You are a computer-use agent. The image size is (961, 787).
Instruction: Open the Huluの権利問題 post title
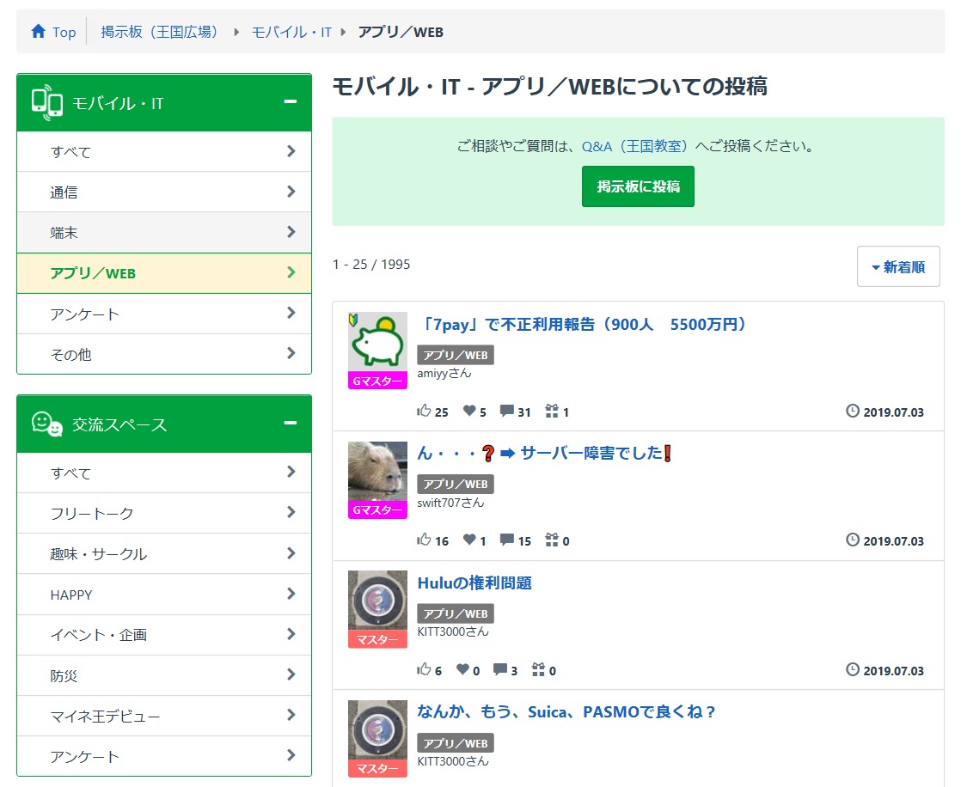click(474, 583)
